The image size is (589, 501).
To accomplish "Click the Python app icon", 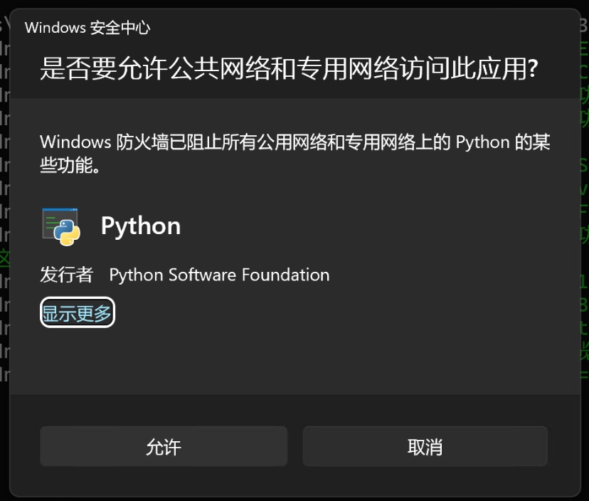I will (61, 226).
